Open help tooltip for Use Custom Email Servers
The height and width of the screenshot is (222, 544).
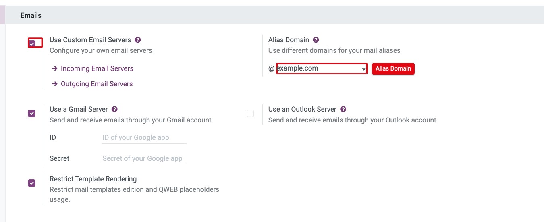138,40
